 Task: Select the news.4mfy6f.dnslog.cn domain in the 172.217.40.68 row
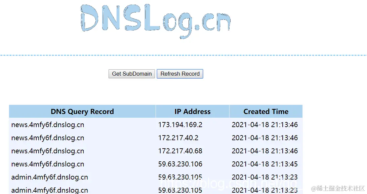point(48,151)
